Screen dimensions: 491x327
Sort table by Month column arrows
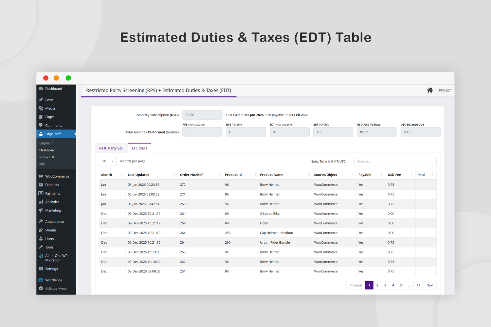pyautogui.click(x=122, y=174)
